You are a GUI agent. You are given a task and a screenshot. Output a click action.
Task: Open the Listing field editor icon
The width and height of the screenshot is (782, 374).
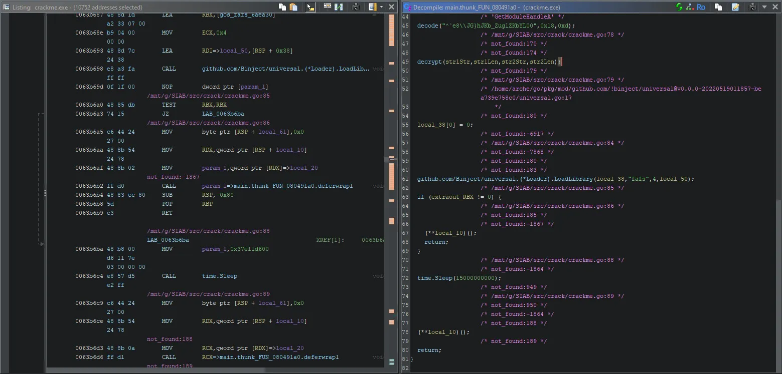coord(328,7)
